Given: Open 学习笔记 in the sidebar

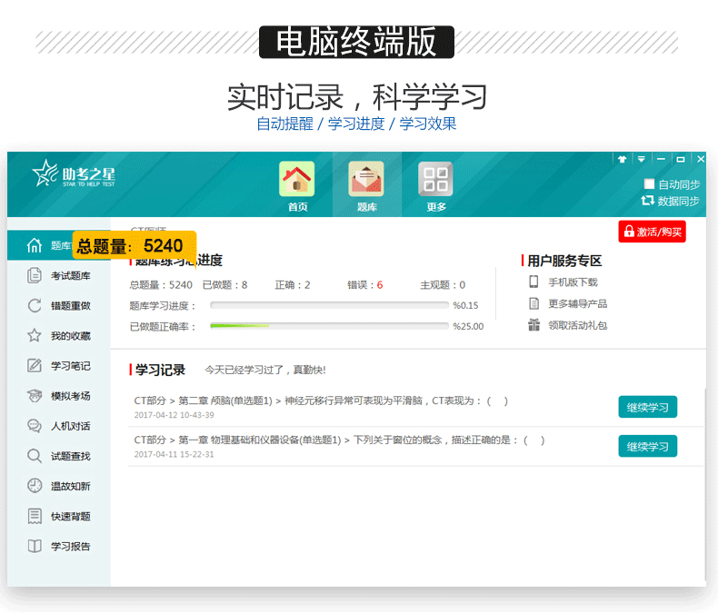Looking at the screenshot, I should tap(58, 365).
